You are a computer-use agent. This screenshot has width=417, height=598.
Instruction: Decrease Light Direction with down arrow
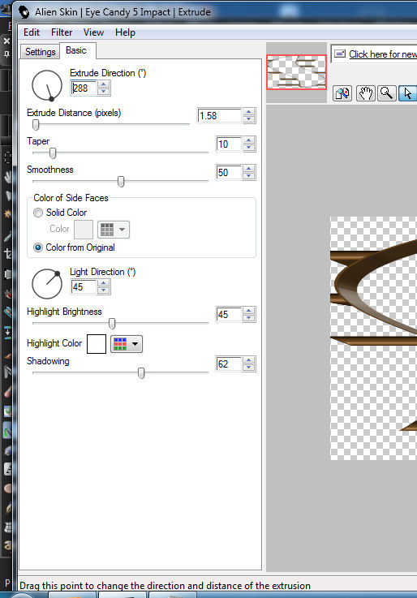104,290
